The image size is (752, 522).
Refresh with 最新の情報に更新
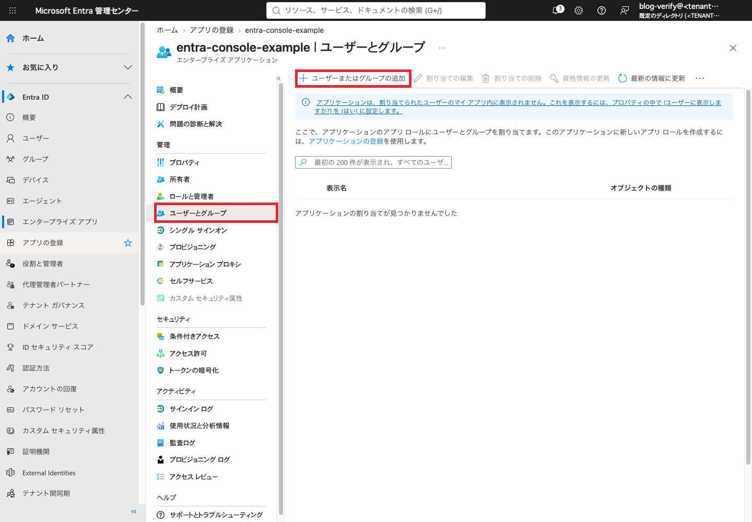pos(652,78)
